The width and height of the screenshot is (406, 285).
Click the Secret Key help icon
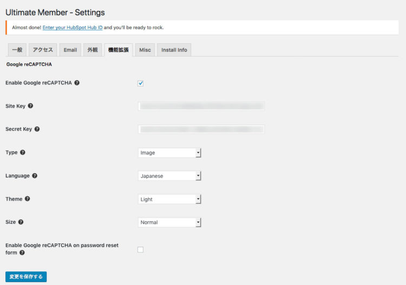(37, 129)
